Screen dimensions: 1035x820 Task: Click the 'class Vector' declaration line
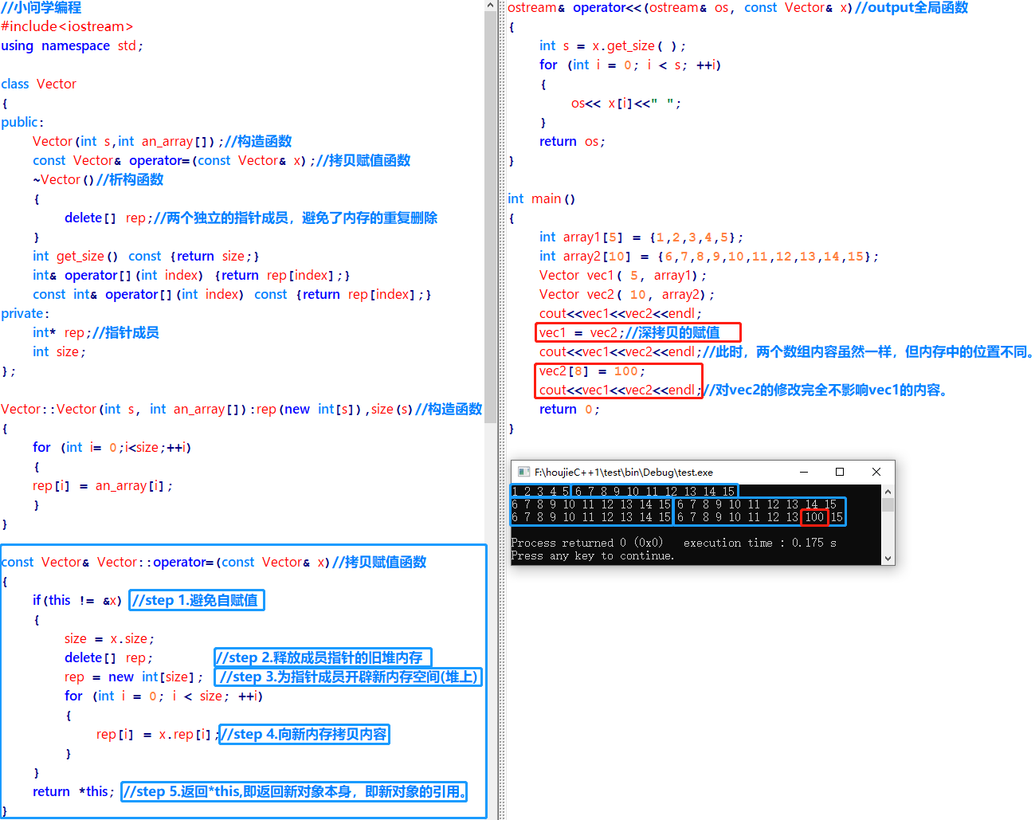click(x=39, y=84)
